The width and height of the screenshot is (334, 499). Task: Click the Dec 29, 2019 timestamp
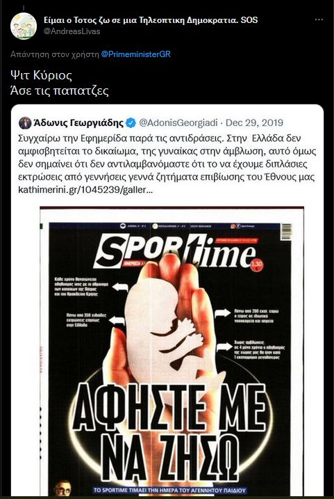coord(254,123)
